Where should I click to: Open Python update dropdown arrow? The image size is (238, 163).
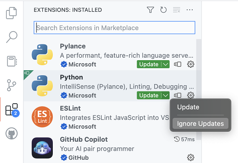tap(166, 95)
